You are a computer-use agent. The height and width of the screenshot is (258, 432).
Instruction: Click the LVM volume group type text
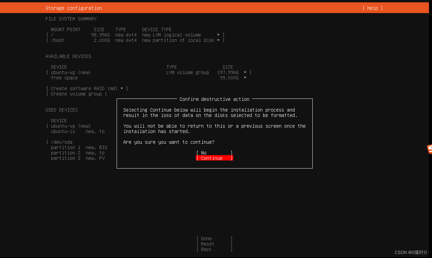pyautogui.click(x=187, y=72)
